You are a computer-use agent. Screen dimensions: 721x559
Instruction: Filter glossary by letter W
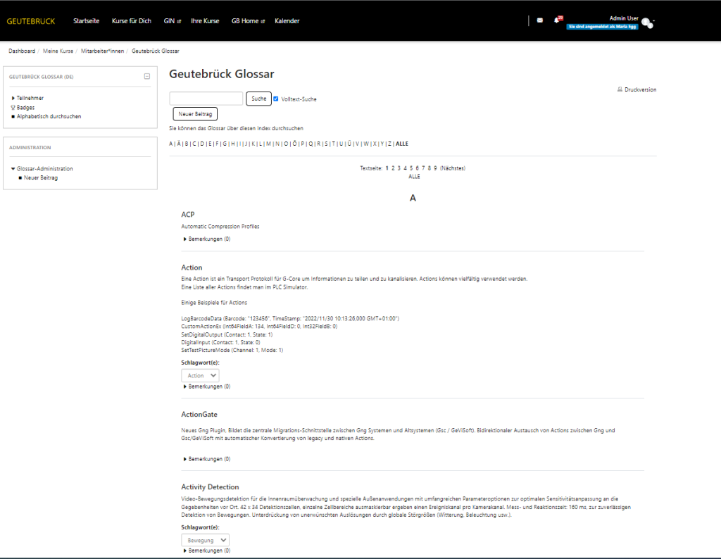pos(366,144)
